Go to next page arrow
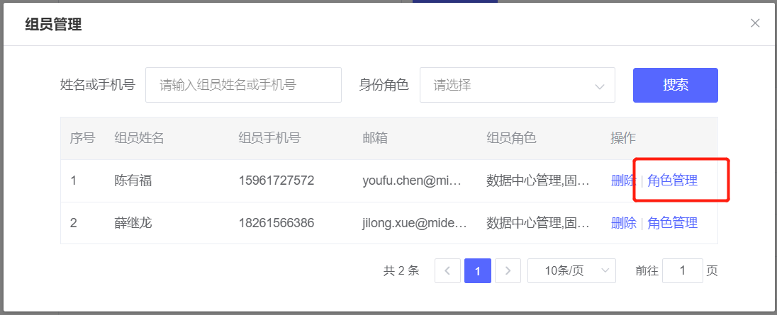Screen dimensions: 777x315 click(x=508, y=270)
